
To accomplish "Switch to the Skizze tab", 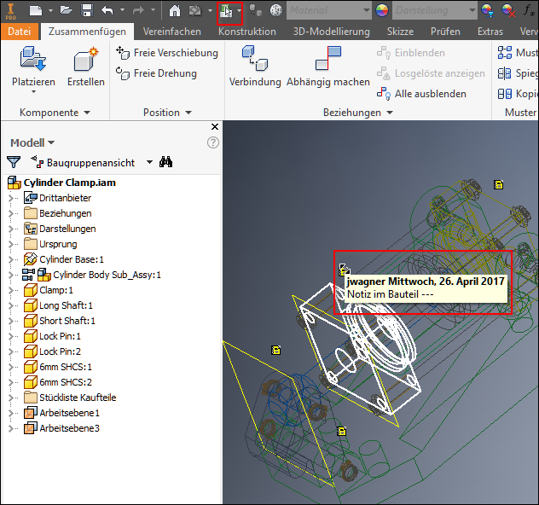I will pos(400,32).
